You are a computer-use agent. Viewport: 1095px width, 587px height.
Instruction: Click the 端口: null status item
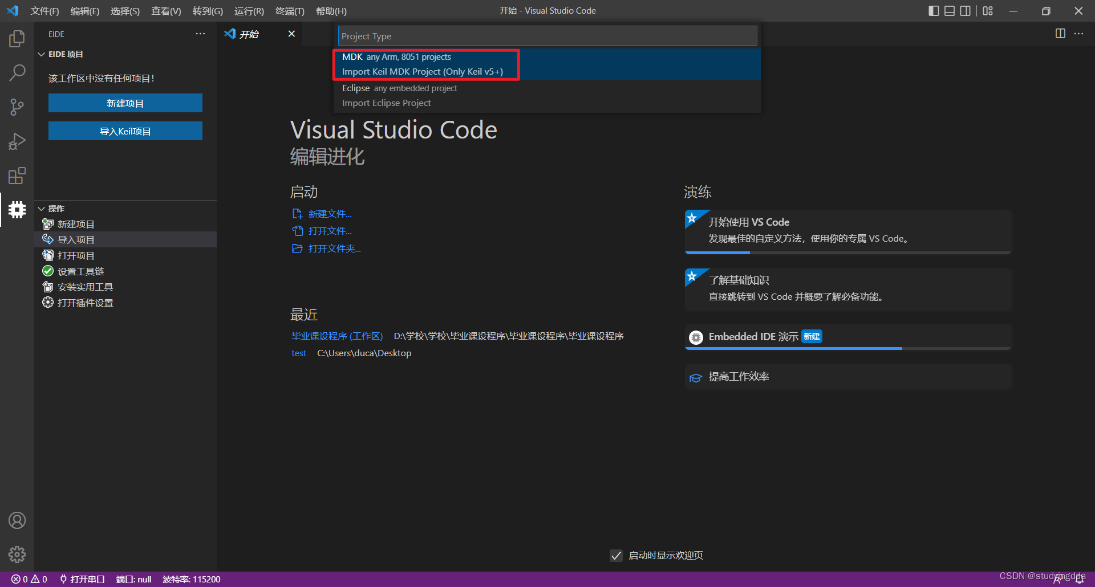133,580
